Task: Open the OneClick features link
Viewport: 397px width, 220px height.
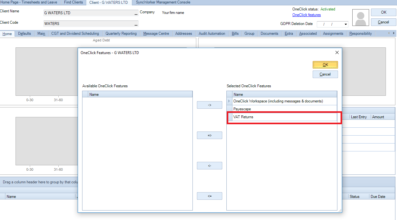Action: (x=306, y=15)
